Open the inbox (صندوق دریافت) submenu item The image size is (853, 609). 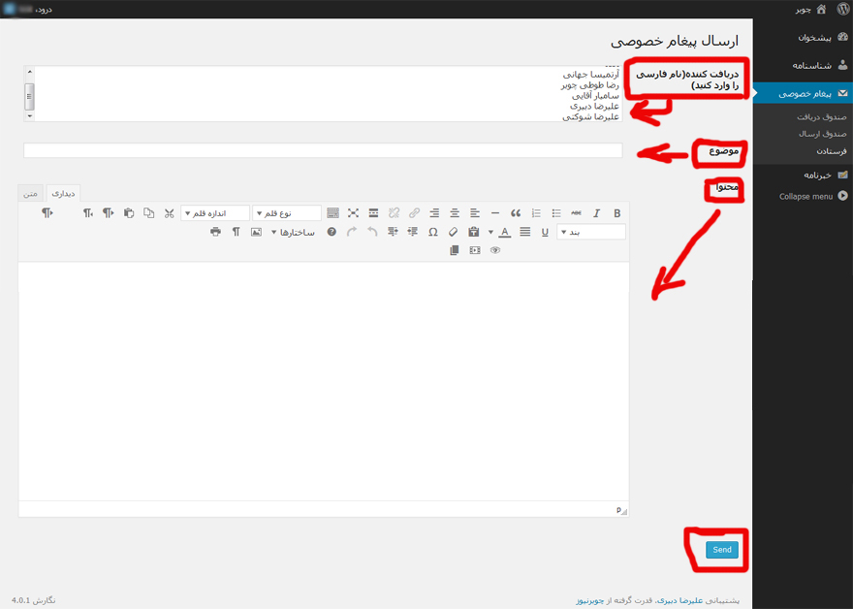(x=821, y=116)
